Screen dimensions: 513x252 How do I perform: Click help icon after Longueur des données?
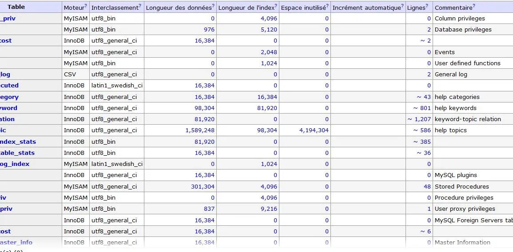tap(213, 5)
